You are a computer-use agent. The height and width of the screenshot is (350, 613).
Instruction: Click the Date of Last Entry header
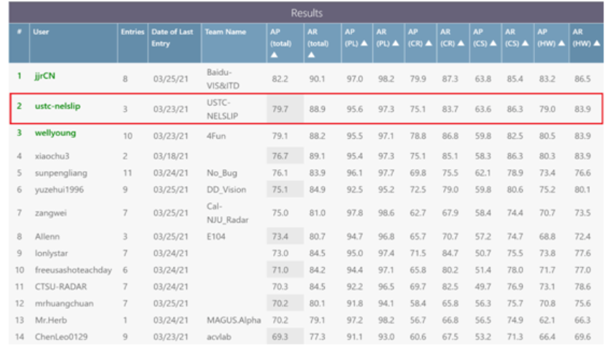point(172,37)
